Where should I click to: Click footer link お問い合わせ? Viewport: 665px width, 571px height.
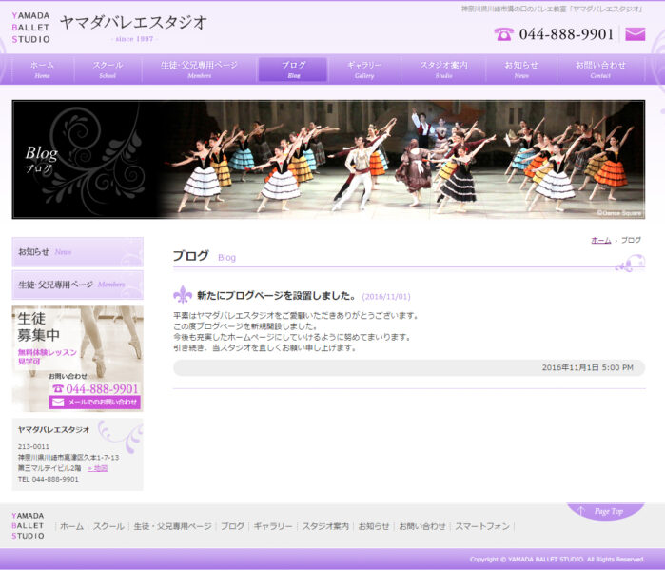422,526
